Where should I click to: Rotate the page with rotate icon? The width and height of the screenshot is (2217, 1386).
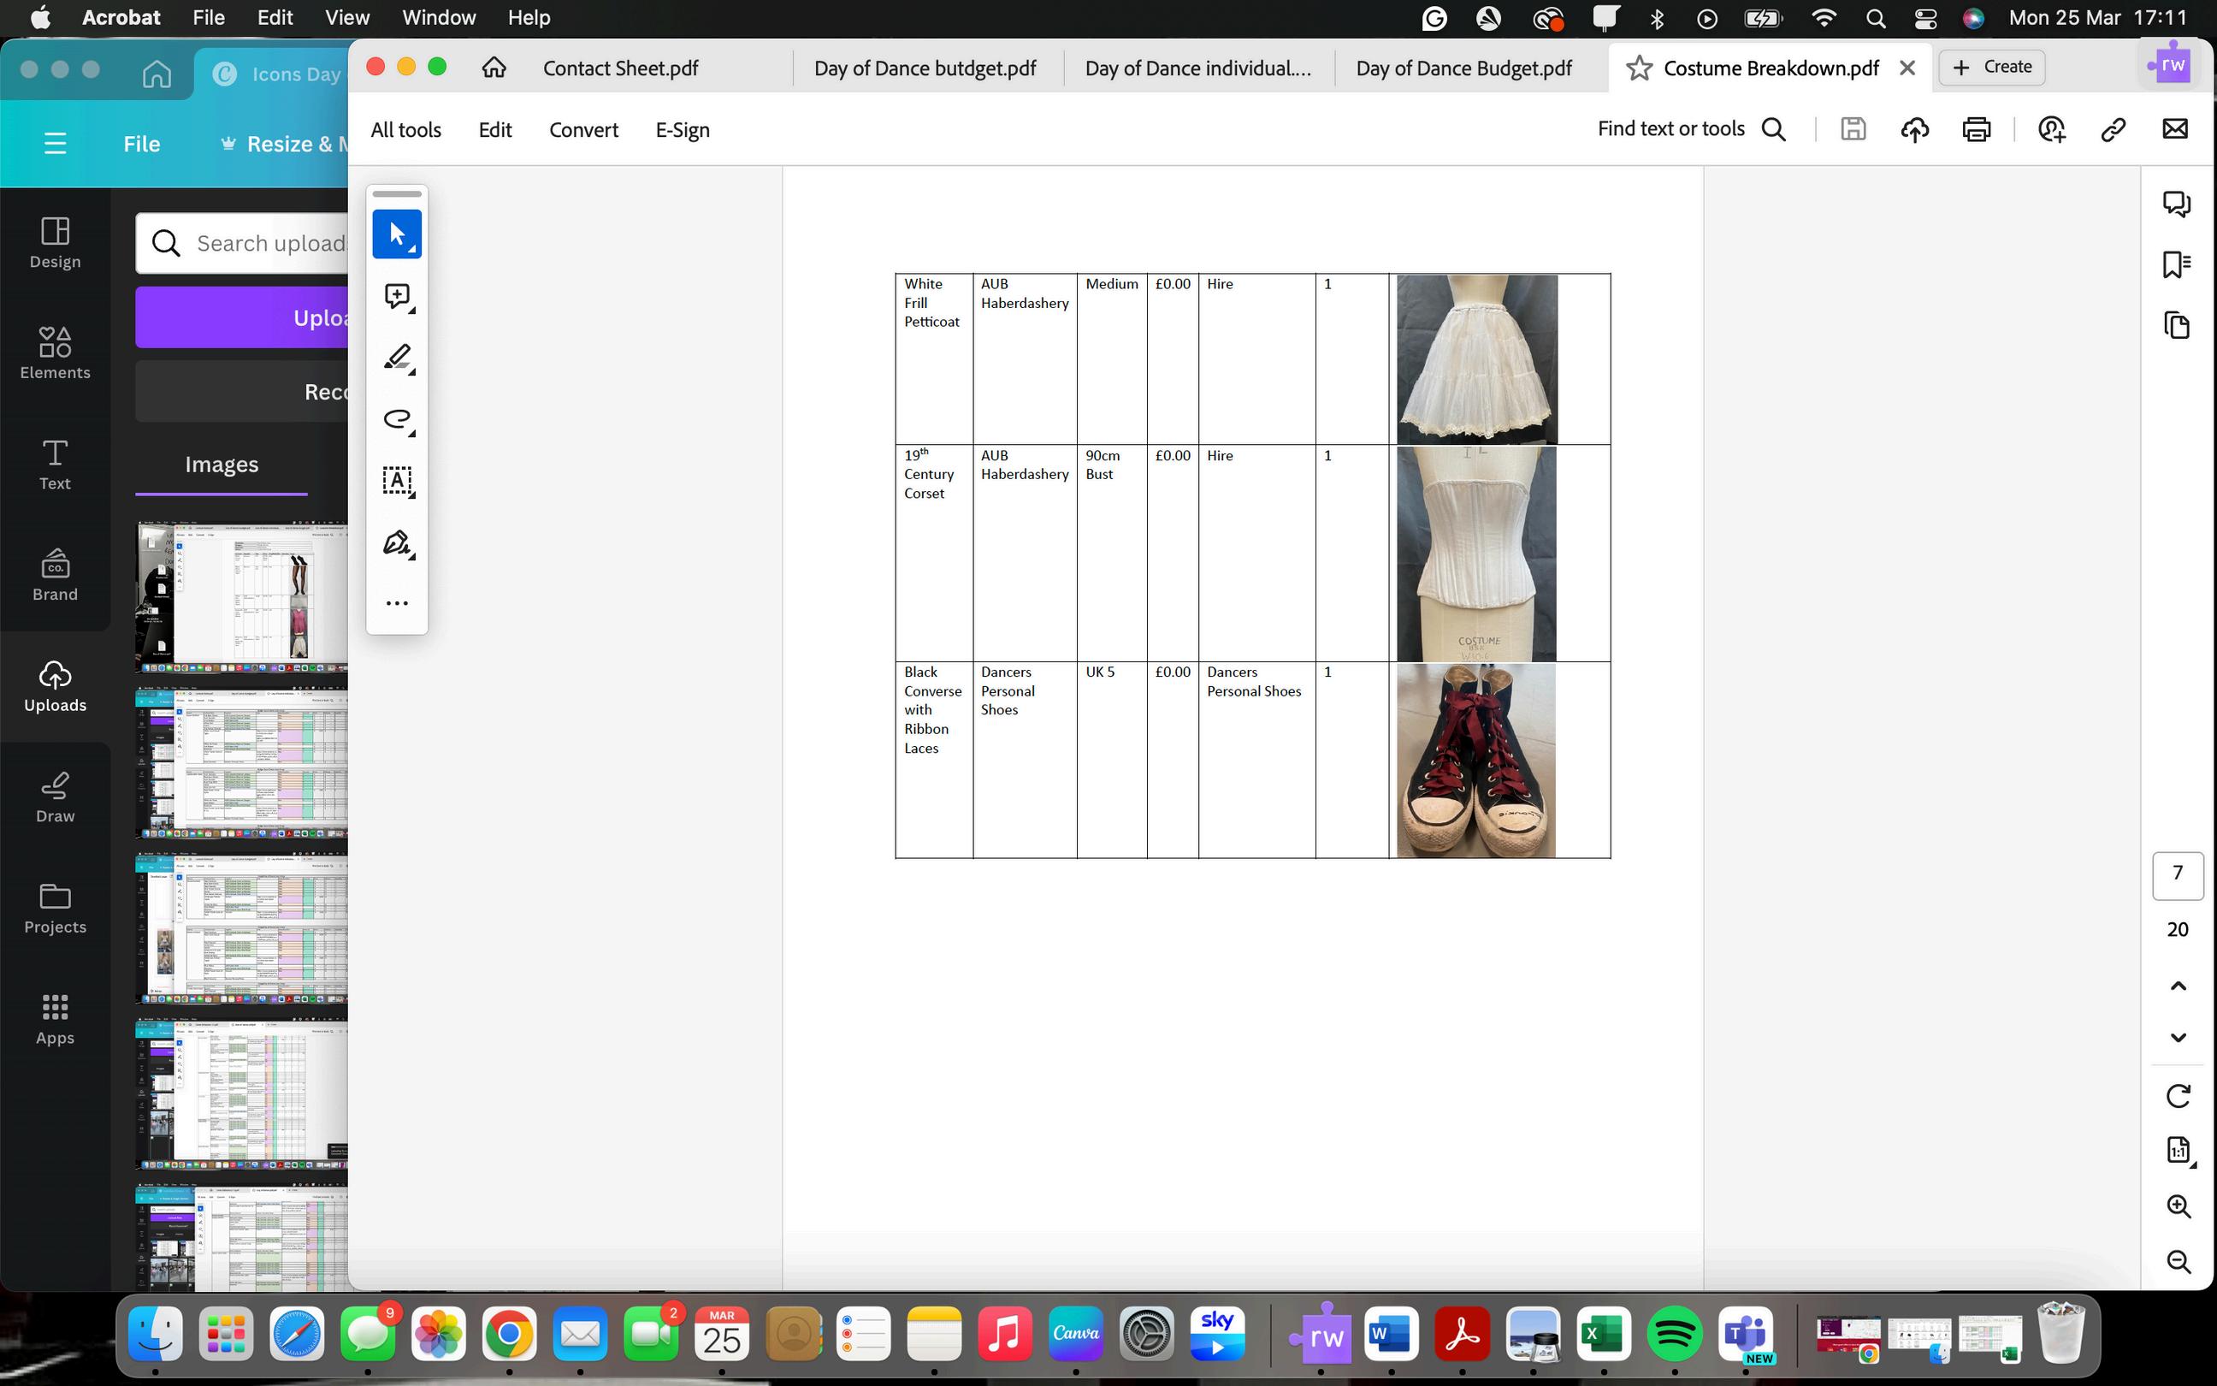point(2178,1095)
